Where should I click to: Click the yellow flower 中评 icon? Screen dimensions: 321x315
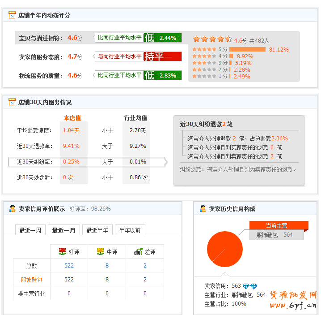click(x=101, y=251)
